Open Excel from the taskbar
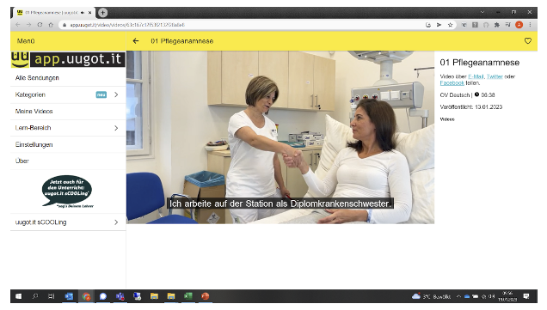The image size is (547, 310). (188, 296)
